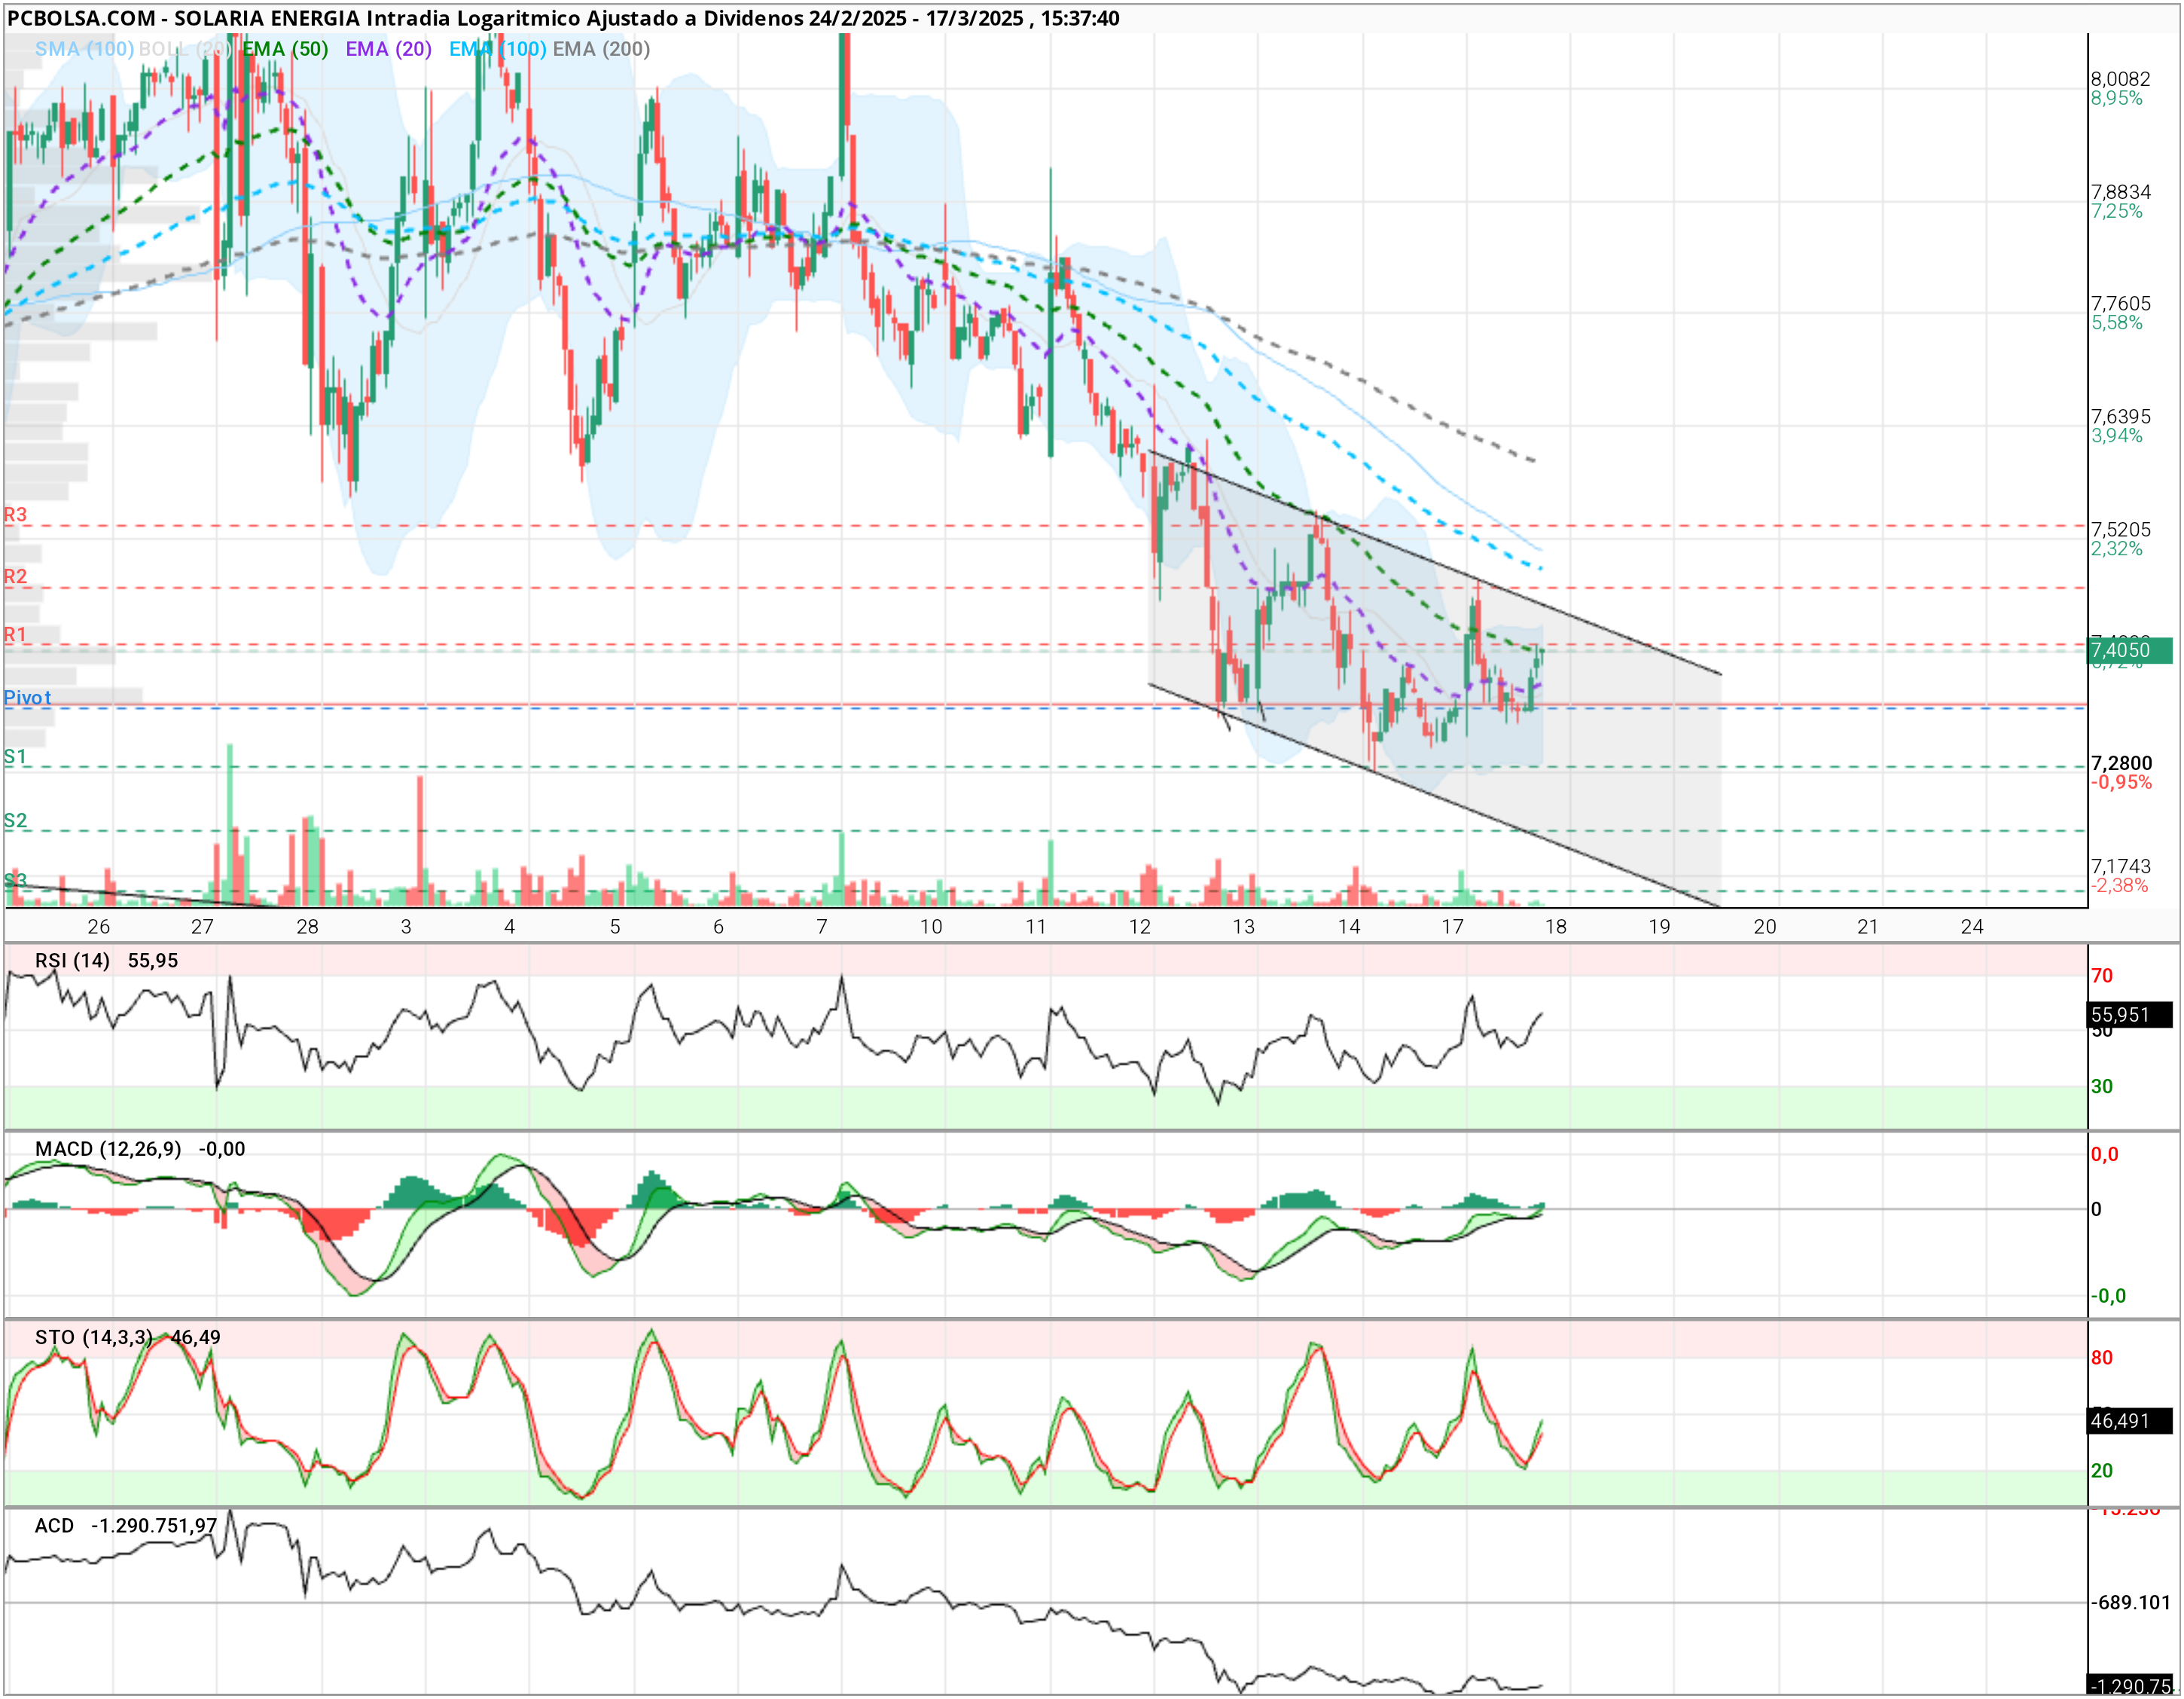The image size is (2184, 1699).
Task: Toggle the EMA (50) legend entry
Action: (x=285, y=49)
